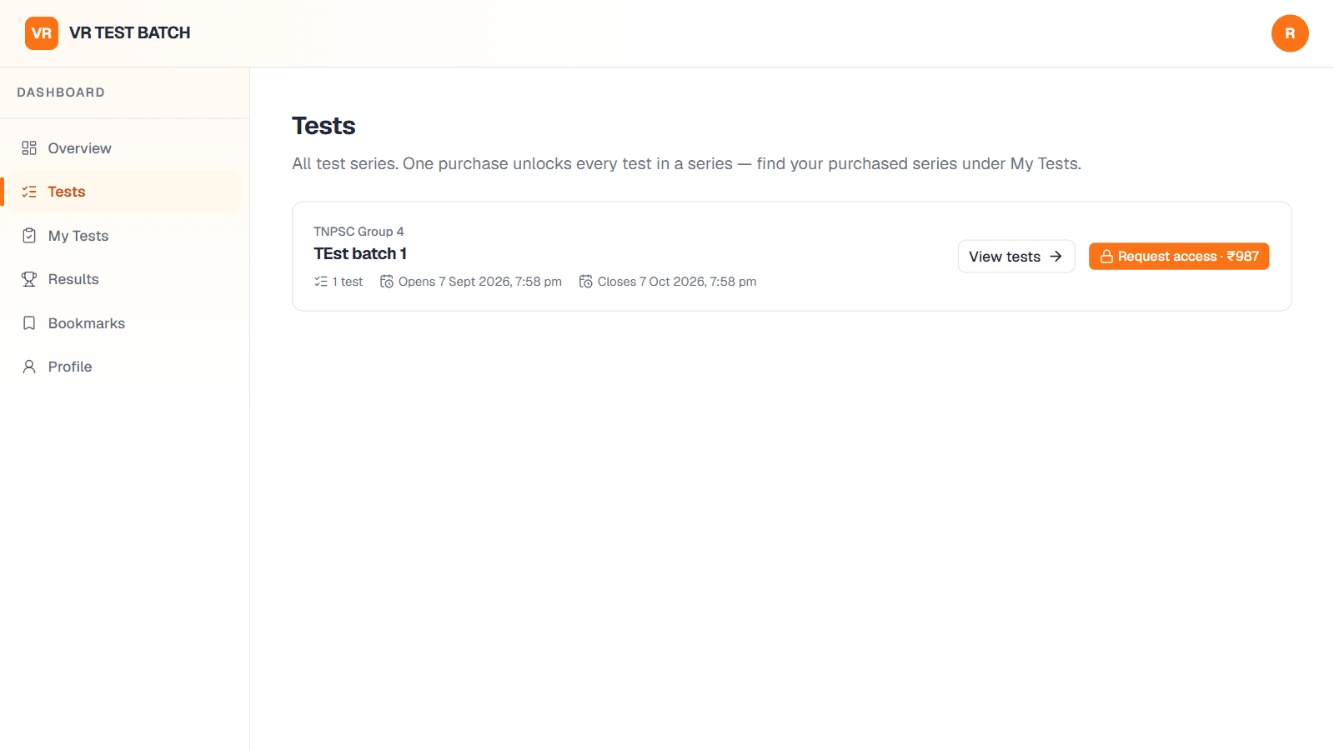Click the lock icon on Request access
The image size is (1334, 750).
point(1106,257)
